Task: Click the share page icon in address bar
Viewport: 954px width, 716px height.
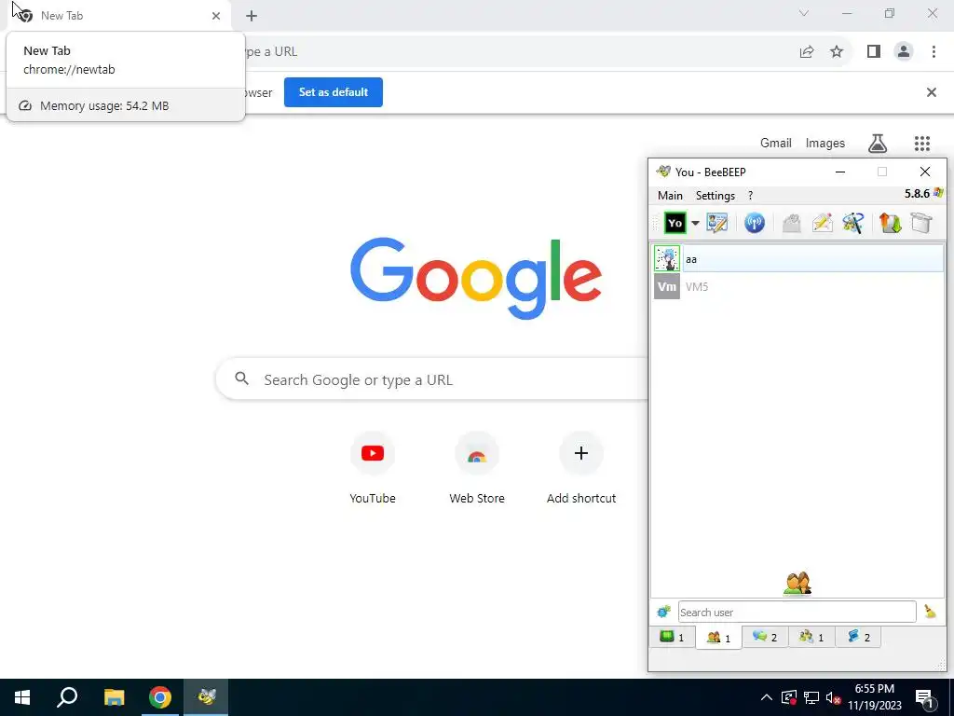Action: click(x=807, y=52)
